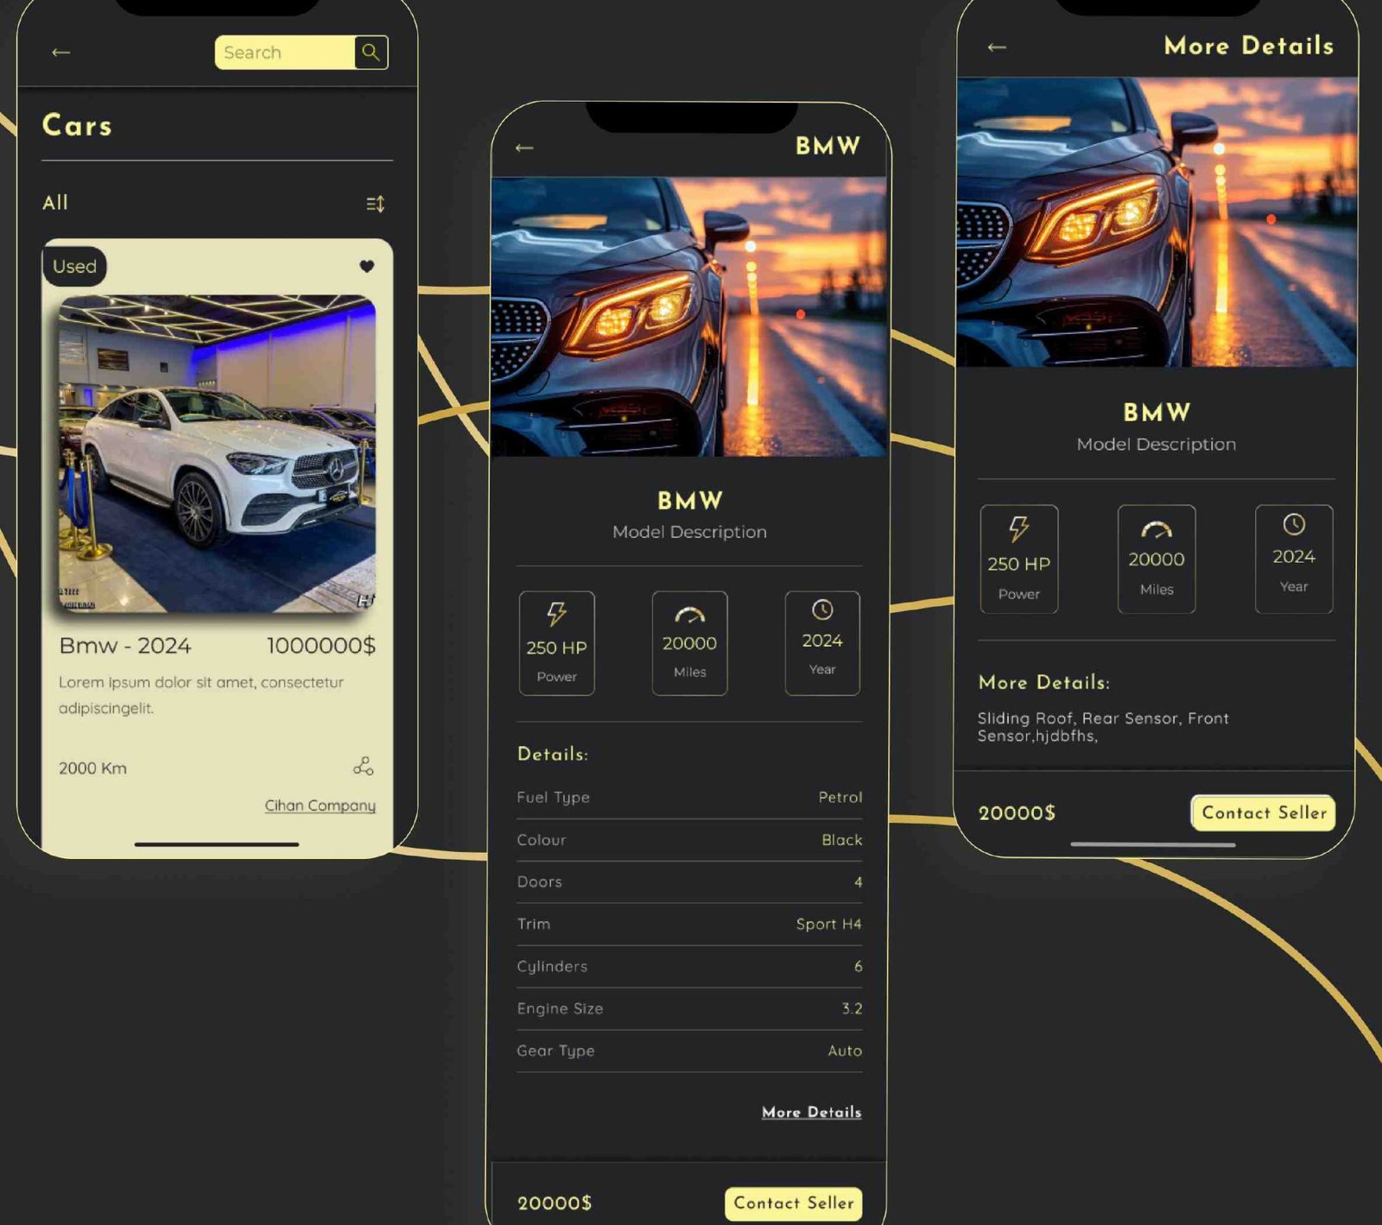Image resolution: width=1382 pixels, height=1225 pixels.
Task: Select the Engine Size 3.2 row
Action: click(x=689, y=1009)
